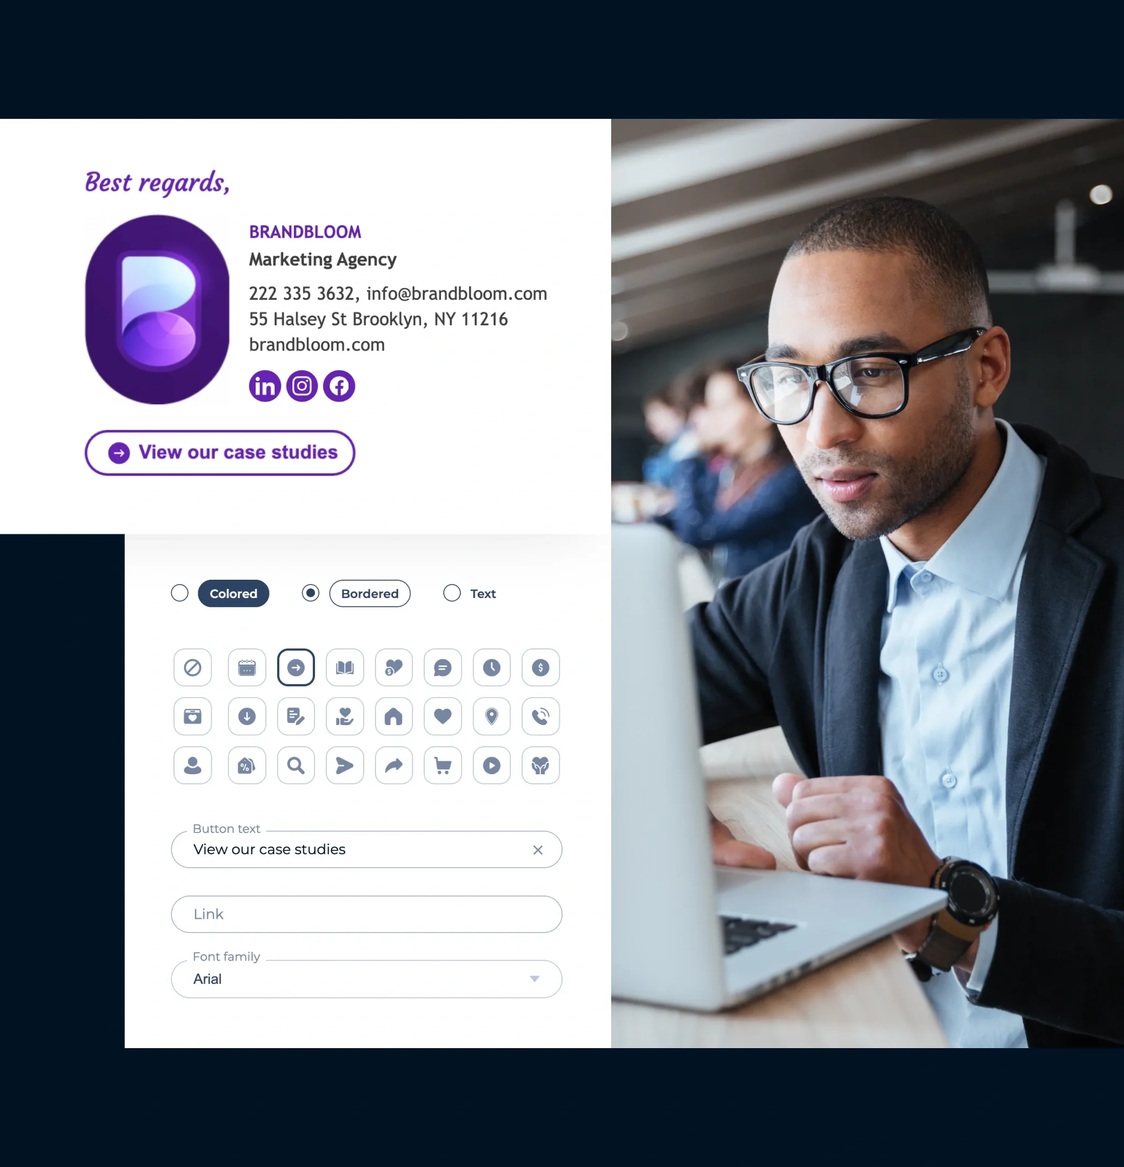
Task: Click the arrow/redirect button icon
Action: tap(295, 667)
